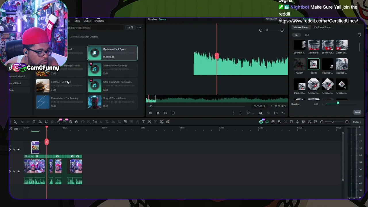
Task: Click the voiceover microphone icon
Action: pos(298,122)
